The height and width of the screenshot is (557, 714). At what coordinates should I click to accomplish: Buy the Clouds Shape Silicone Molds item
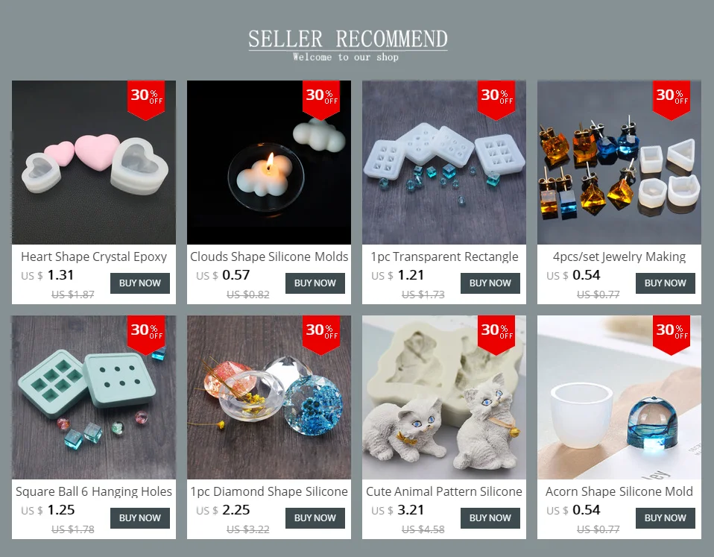[315, 283]
